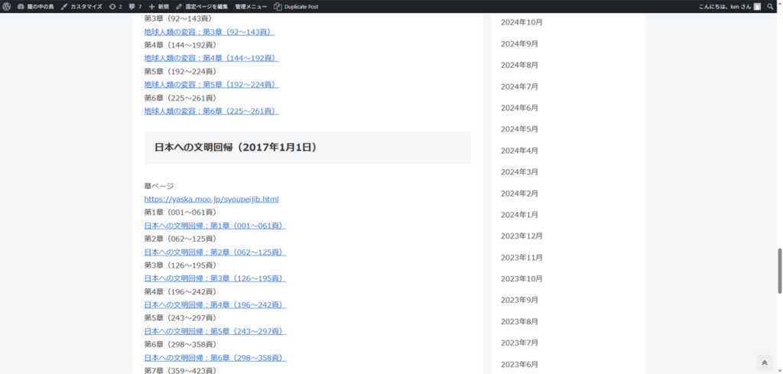Image resolution: width=783 pixels, height=374 pixels.
Task: Click the scroll-to-top arrow button
Action: click(765, 363)
